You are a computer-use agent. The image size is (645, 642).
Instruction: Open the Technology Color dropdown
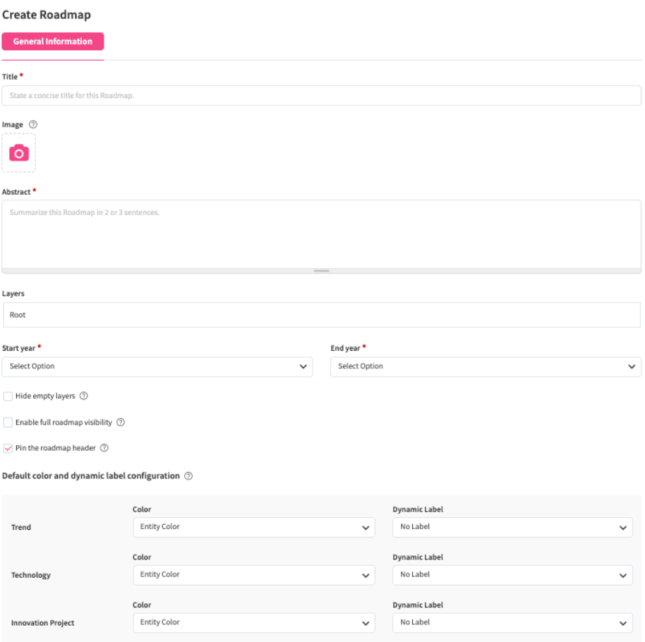click(x=253, y=575)
